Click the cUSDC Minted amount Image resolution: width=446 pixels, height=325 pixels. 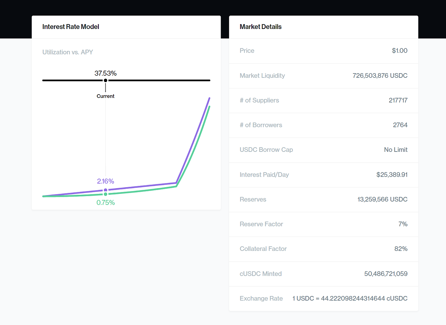386,274
